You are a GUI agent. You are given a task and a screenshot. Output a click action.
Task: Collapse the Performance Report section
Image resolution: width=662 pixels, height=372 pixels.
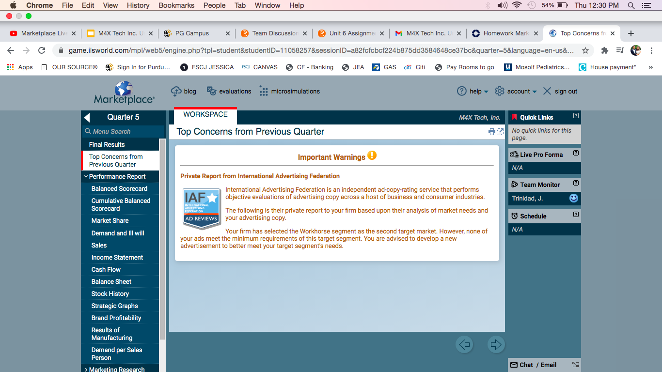[x=120, y=177]
